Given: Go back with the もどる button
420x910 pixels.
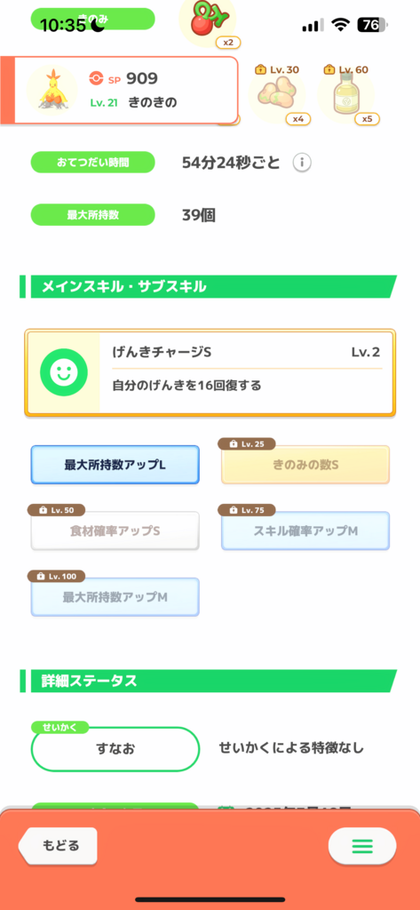Looking at the screenshot, I should pyautogui.click(x=58, y=845).
